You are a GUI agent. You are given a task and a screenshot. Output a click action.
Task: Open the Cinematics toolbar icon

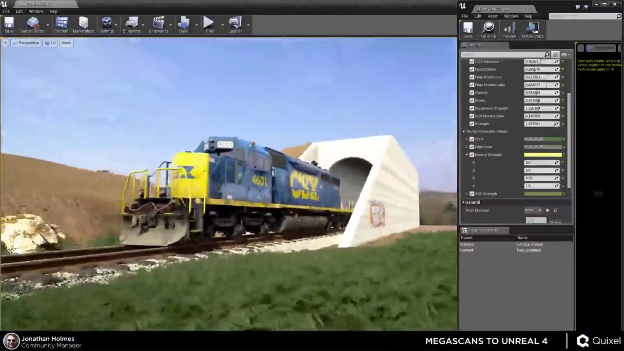point(158,25)
